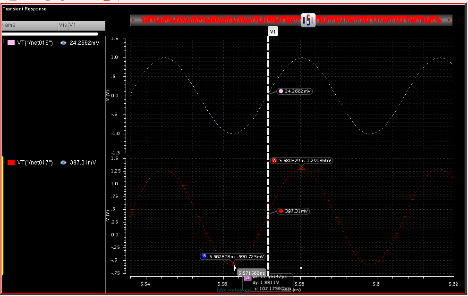The width and height of the screenshot is (468, 296).
Task: Click the Vis column header
Action: click(x=63, y=25)
